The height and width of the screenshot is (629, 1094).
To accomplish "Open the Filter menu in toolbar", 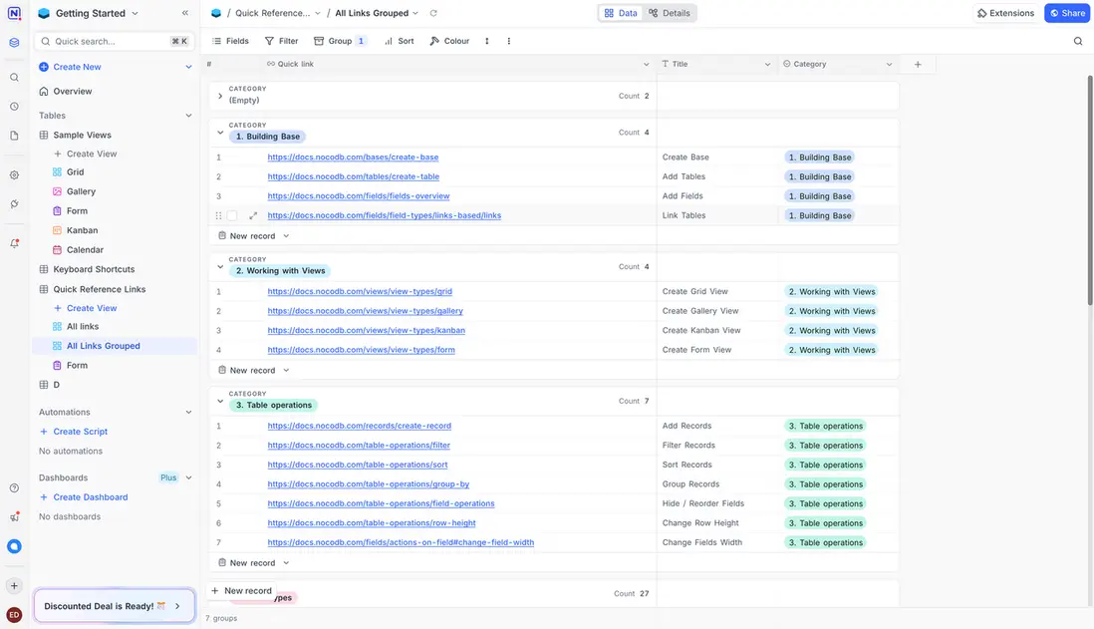I will (281, 41).
